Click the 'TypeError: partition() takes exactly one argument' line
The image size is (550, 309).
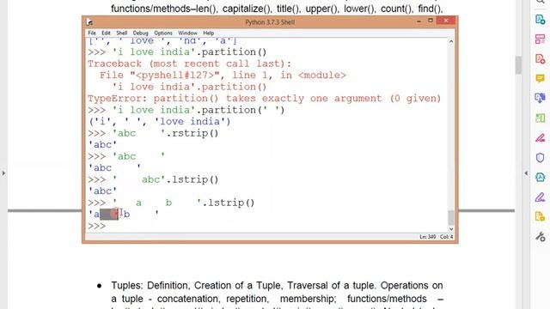(264, 99)
